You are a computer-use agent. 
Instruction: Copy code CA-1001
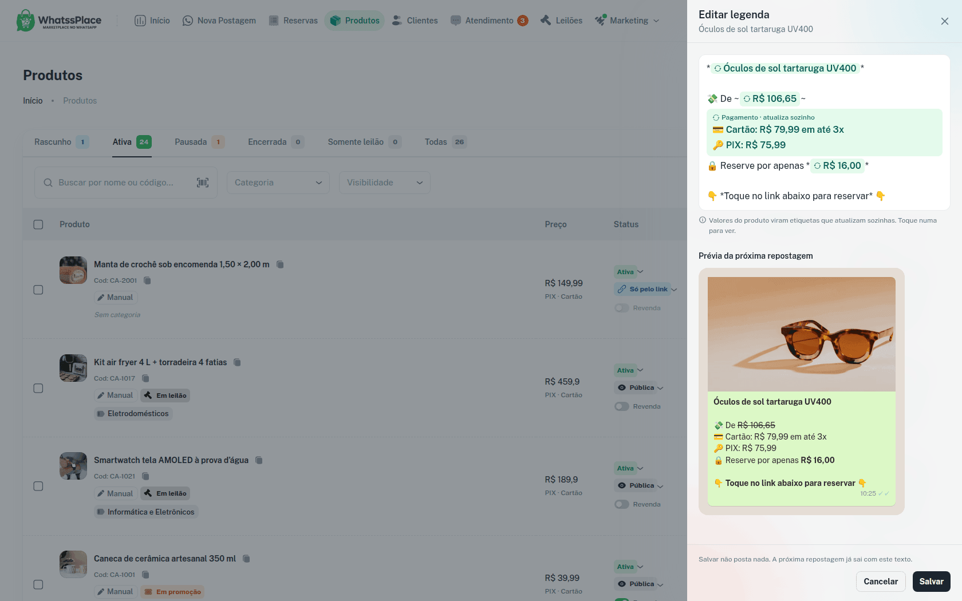[145, 575]
